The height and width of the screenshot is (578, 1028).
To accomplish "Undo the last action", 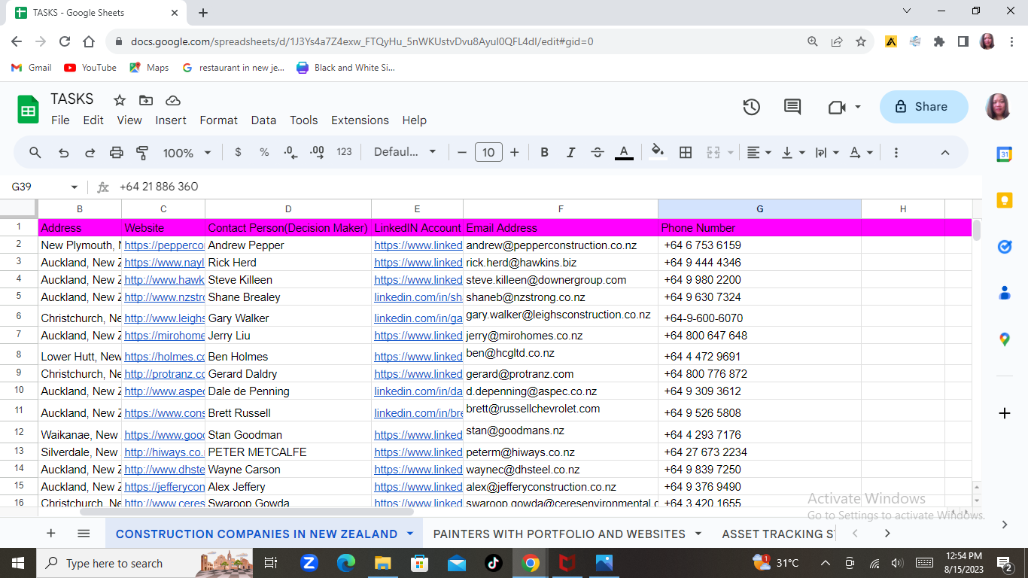I will tap(63, 152).
